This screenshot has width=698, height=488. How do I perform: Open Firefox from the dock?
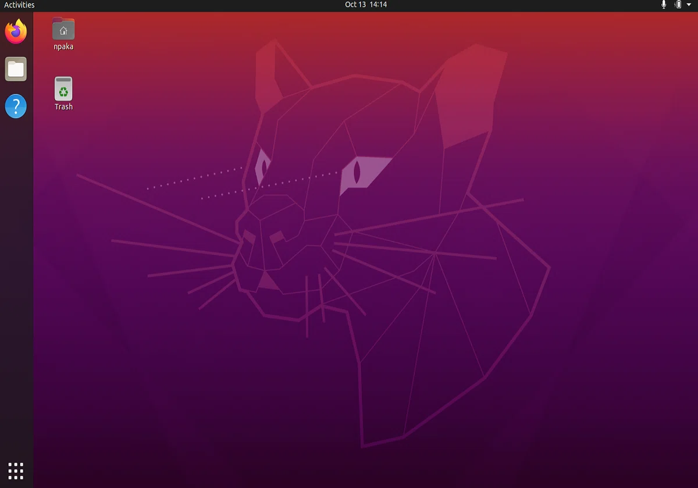click(x=16, y=31)
